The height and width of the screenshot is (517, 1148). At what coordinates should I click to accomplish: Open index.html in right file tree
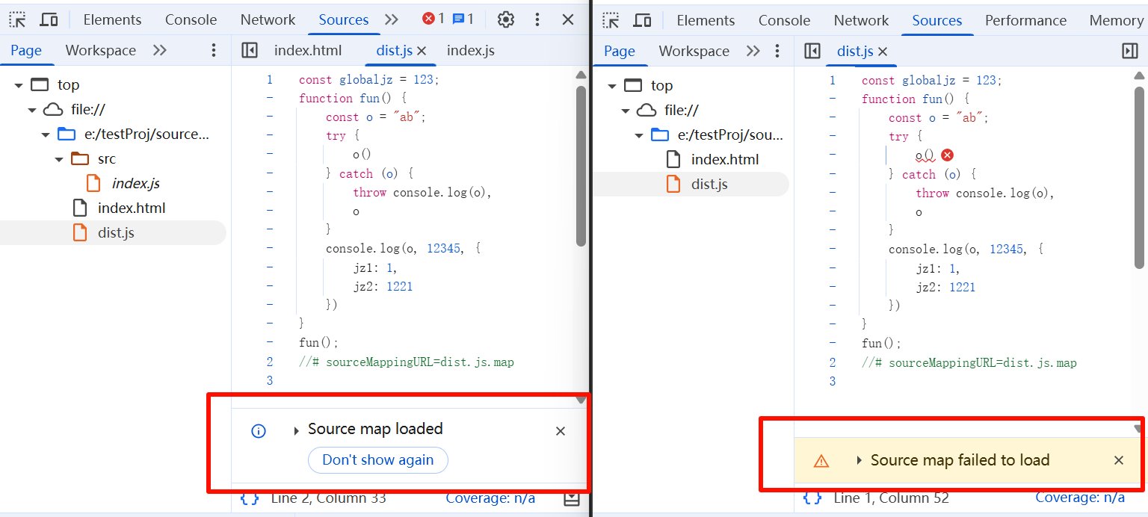click(725, 159)
